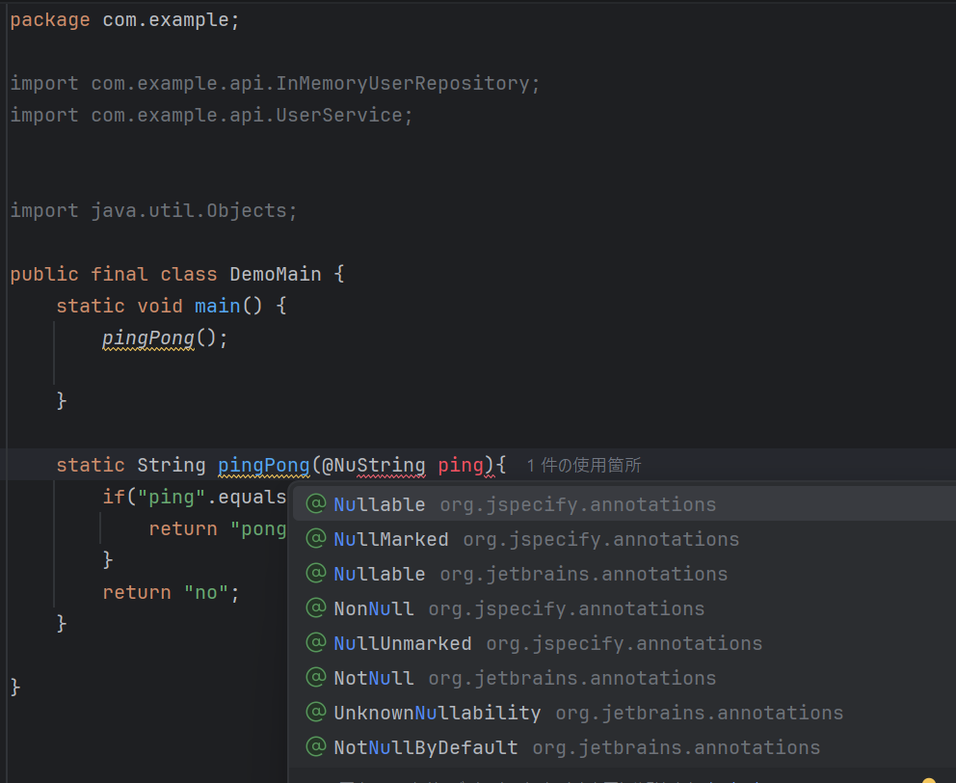Click the InMemoryUserRepository import line
Screen dimensions: 956x783
pos(275,83)
